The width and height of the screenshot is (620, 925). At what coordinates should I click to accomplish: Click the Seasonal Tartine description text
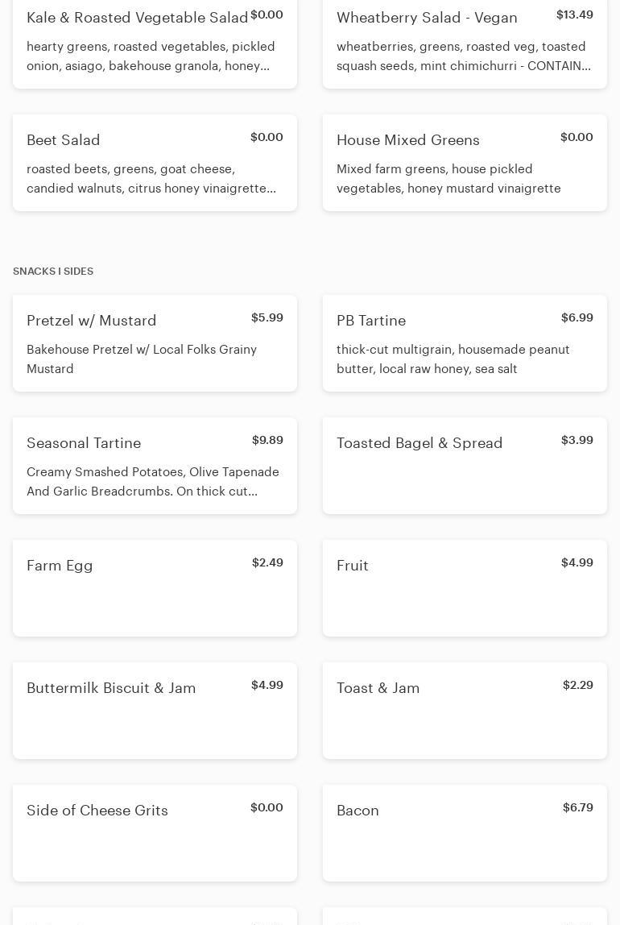point(153,482)
